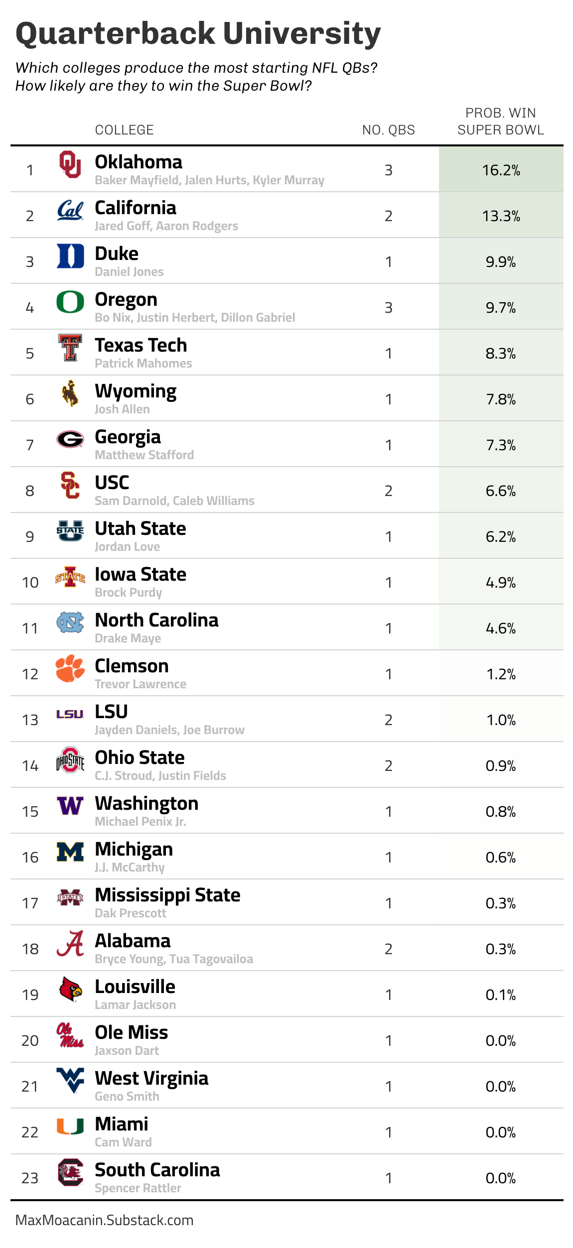This screenshot has height=1248, width=573.
Task: Click the Texas Tech logo
Action: click(x=70, y=348)
